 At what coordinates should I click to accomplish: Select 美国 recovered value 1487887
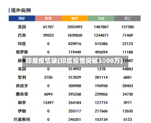[101, 27]
